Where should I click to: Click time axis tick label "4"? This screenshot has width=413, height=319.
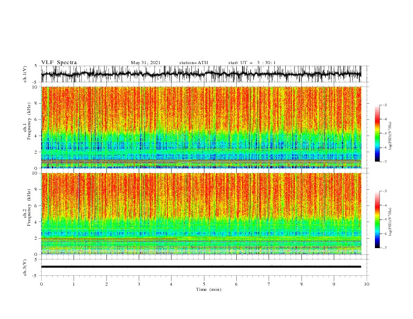pyautogui.click(x=171, y=284)
